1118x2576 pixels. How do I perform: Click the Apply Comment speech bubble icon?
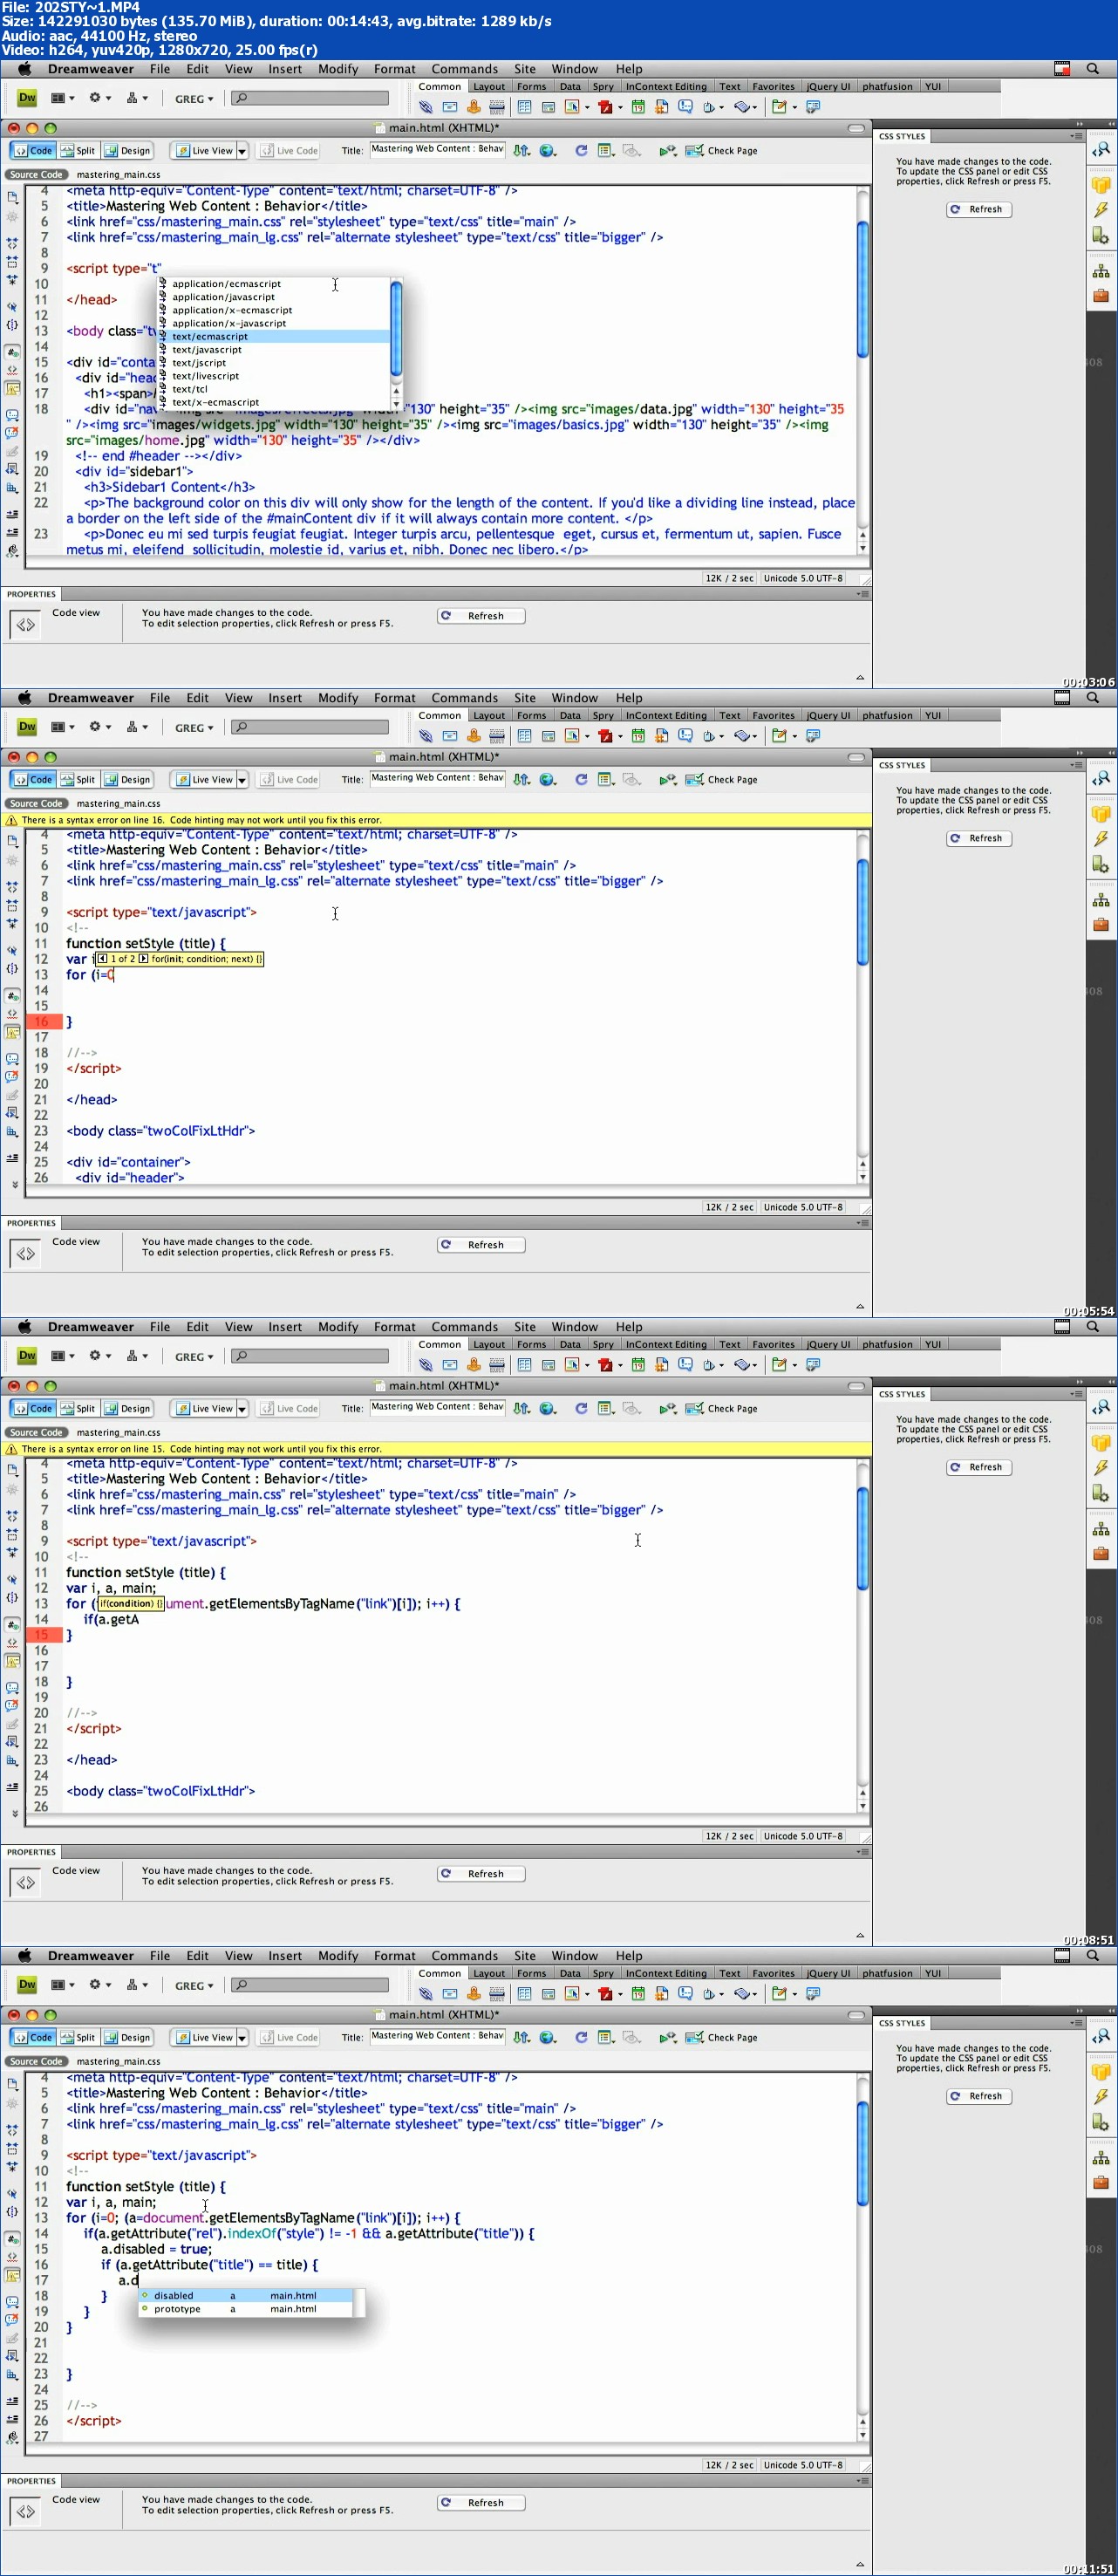[12, 415]
